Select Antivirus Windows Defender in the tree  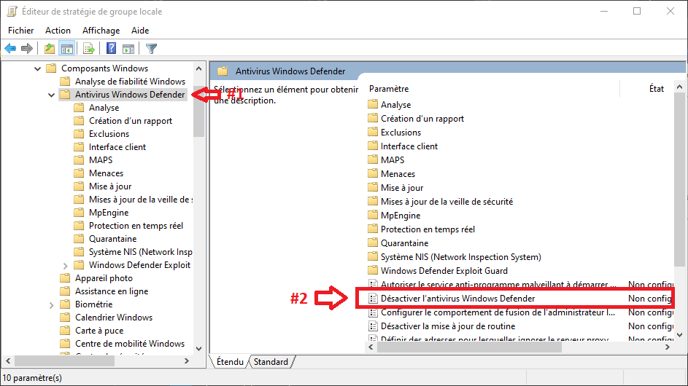click(130, 94)
